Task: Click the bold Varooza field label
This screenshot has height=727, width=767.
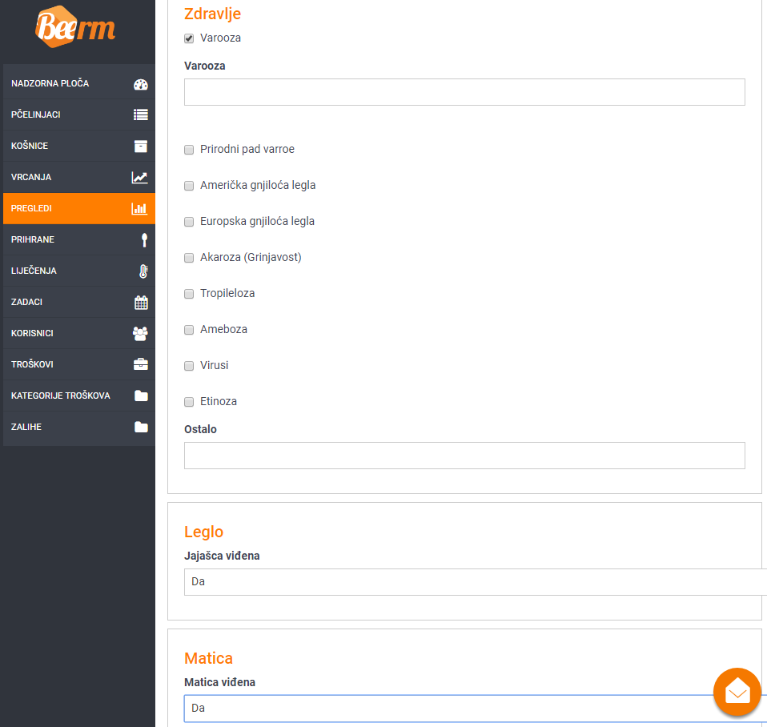Action: coord(204,66)
